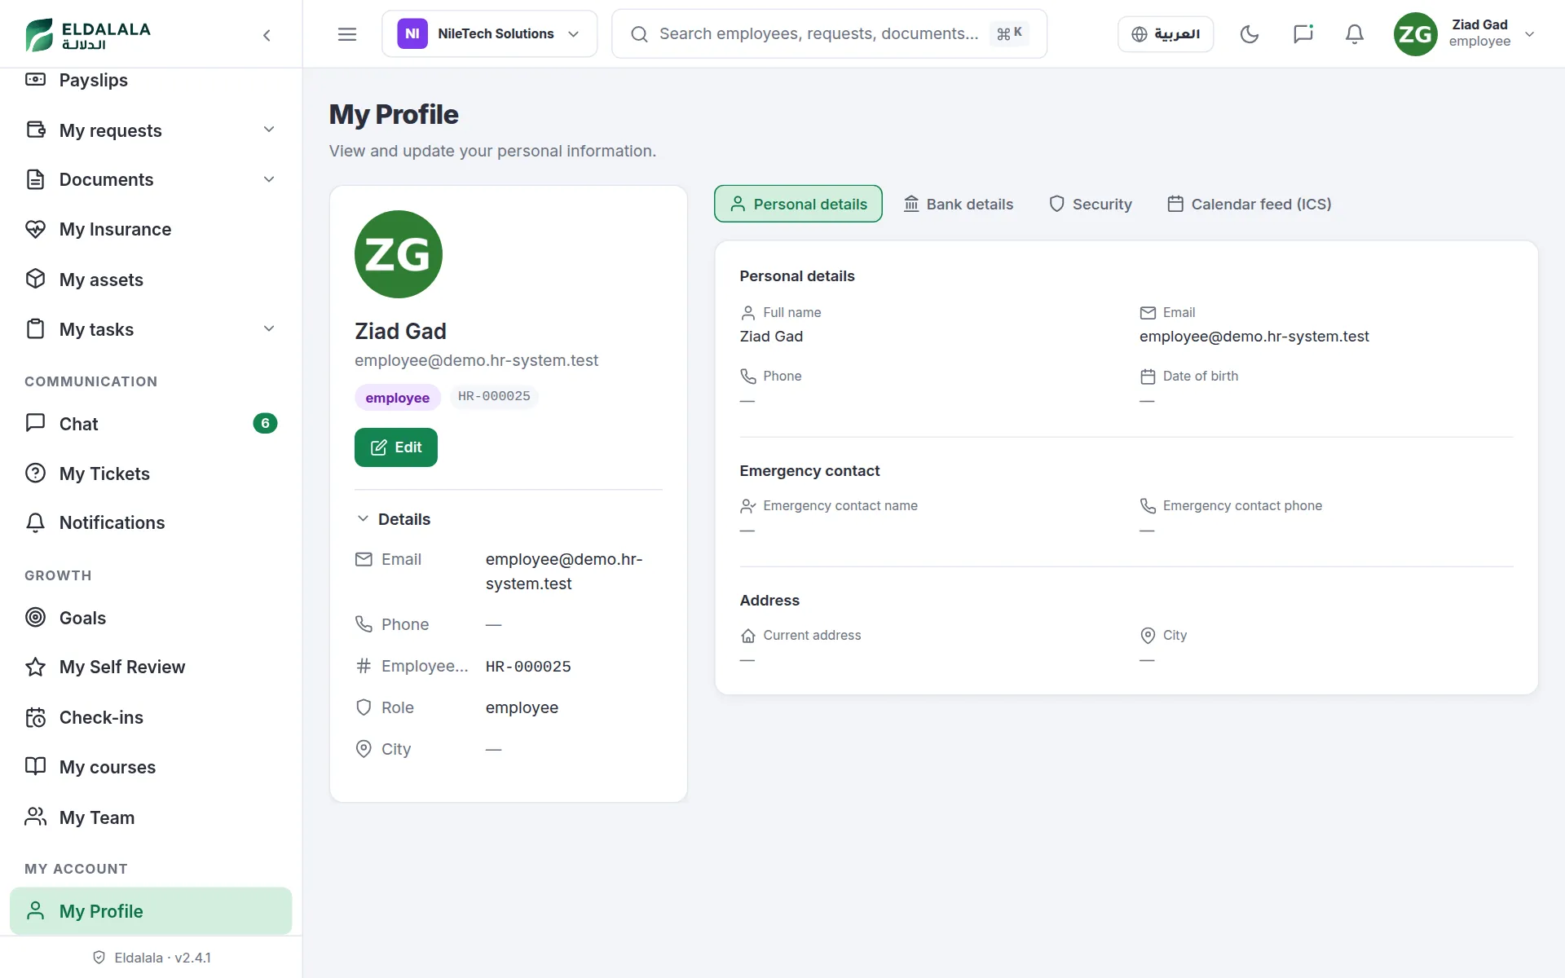This screenshot has height=978, width=1565.
Task: Open the notifications bell in header
Action: point(1355,34)
